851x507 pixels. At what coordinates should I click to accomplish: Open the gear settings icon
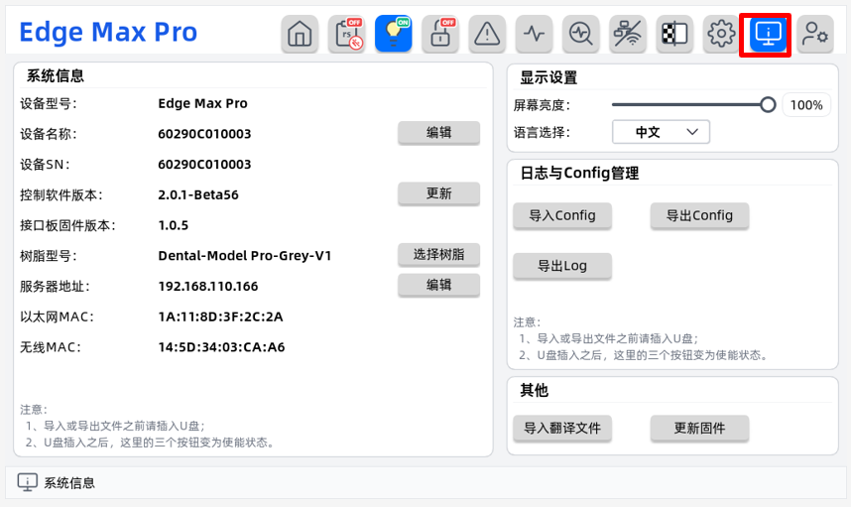tap(721, 34)
